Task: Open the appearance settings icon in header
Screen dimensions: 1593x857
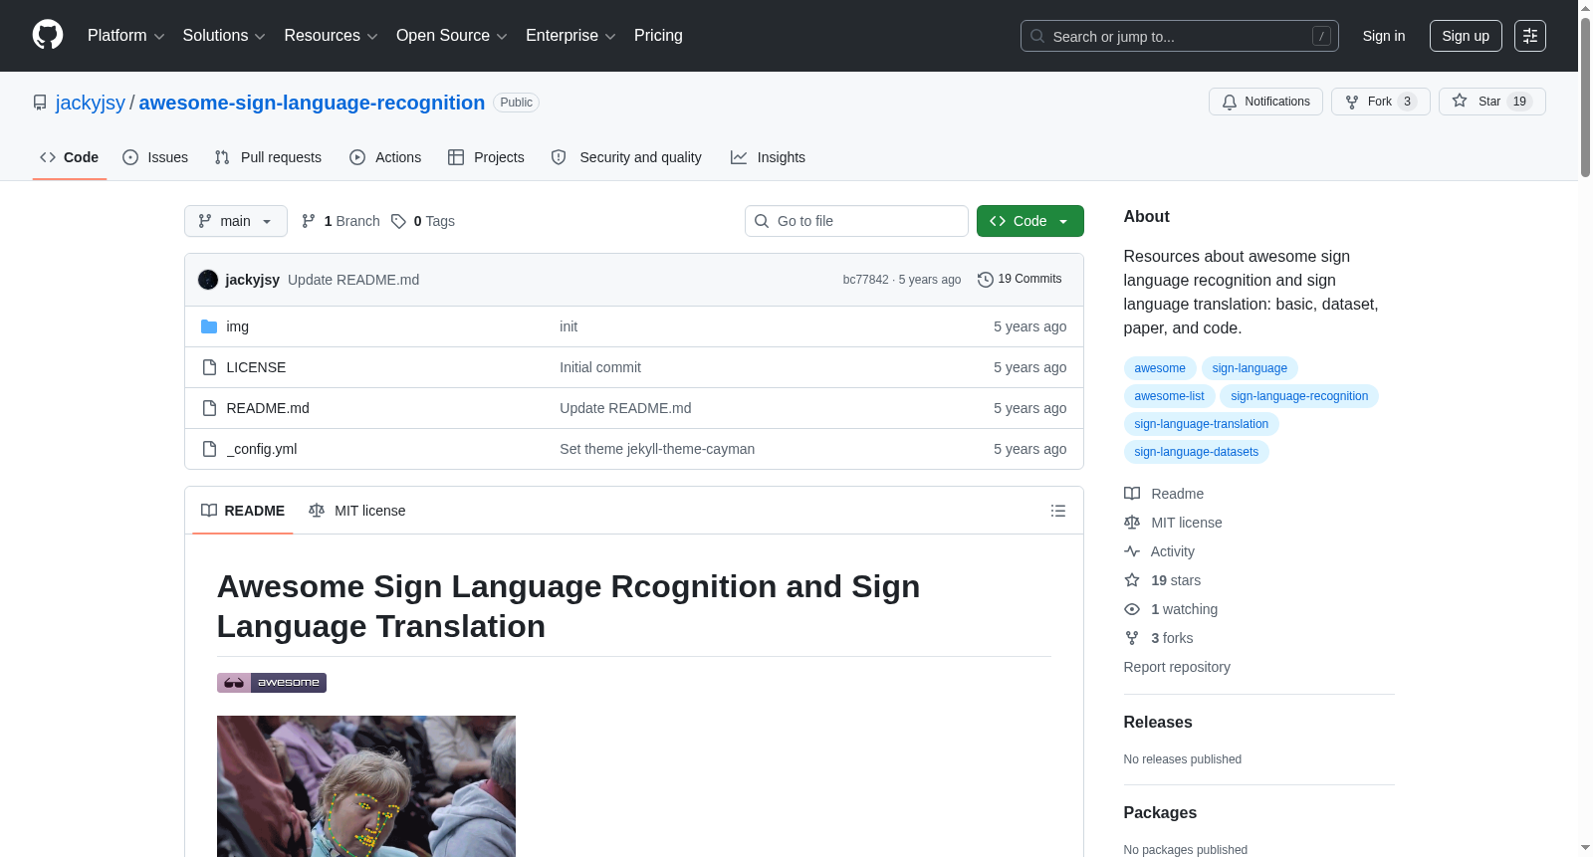Action: pos(1530,36)
